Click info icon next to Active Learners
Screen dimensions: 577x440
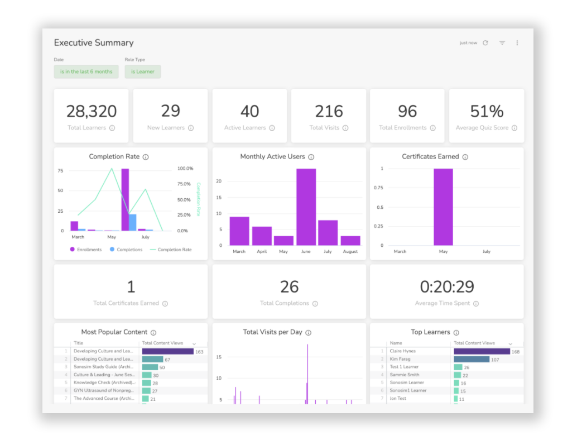tap(272, 128)
